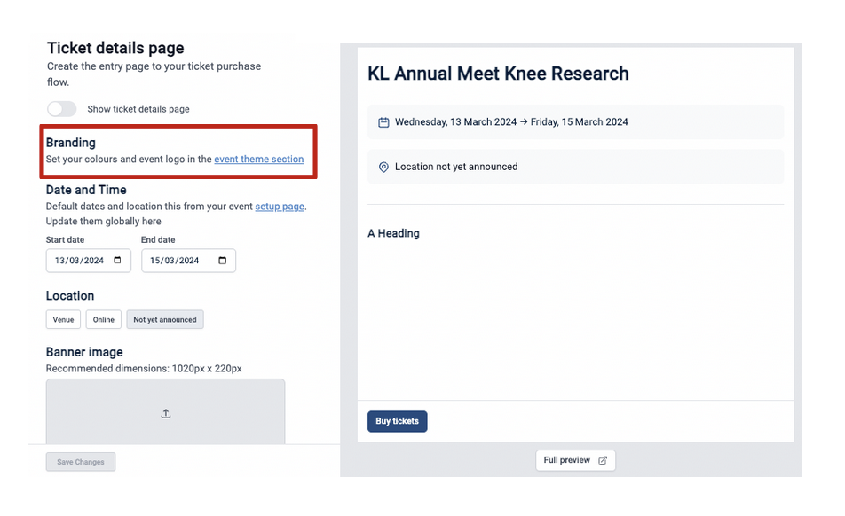The image size is (845, 516).
Task: Click the banner image upload dropzone
Action: pyautogui.click(x=165, y=412)
